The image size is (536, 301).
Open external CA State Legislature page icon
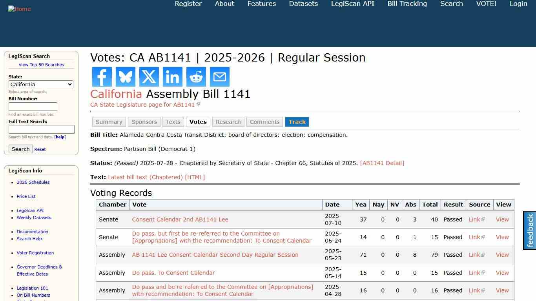198,104
